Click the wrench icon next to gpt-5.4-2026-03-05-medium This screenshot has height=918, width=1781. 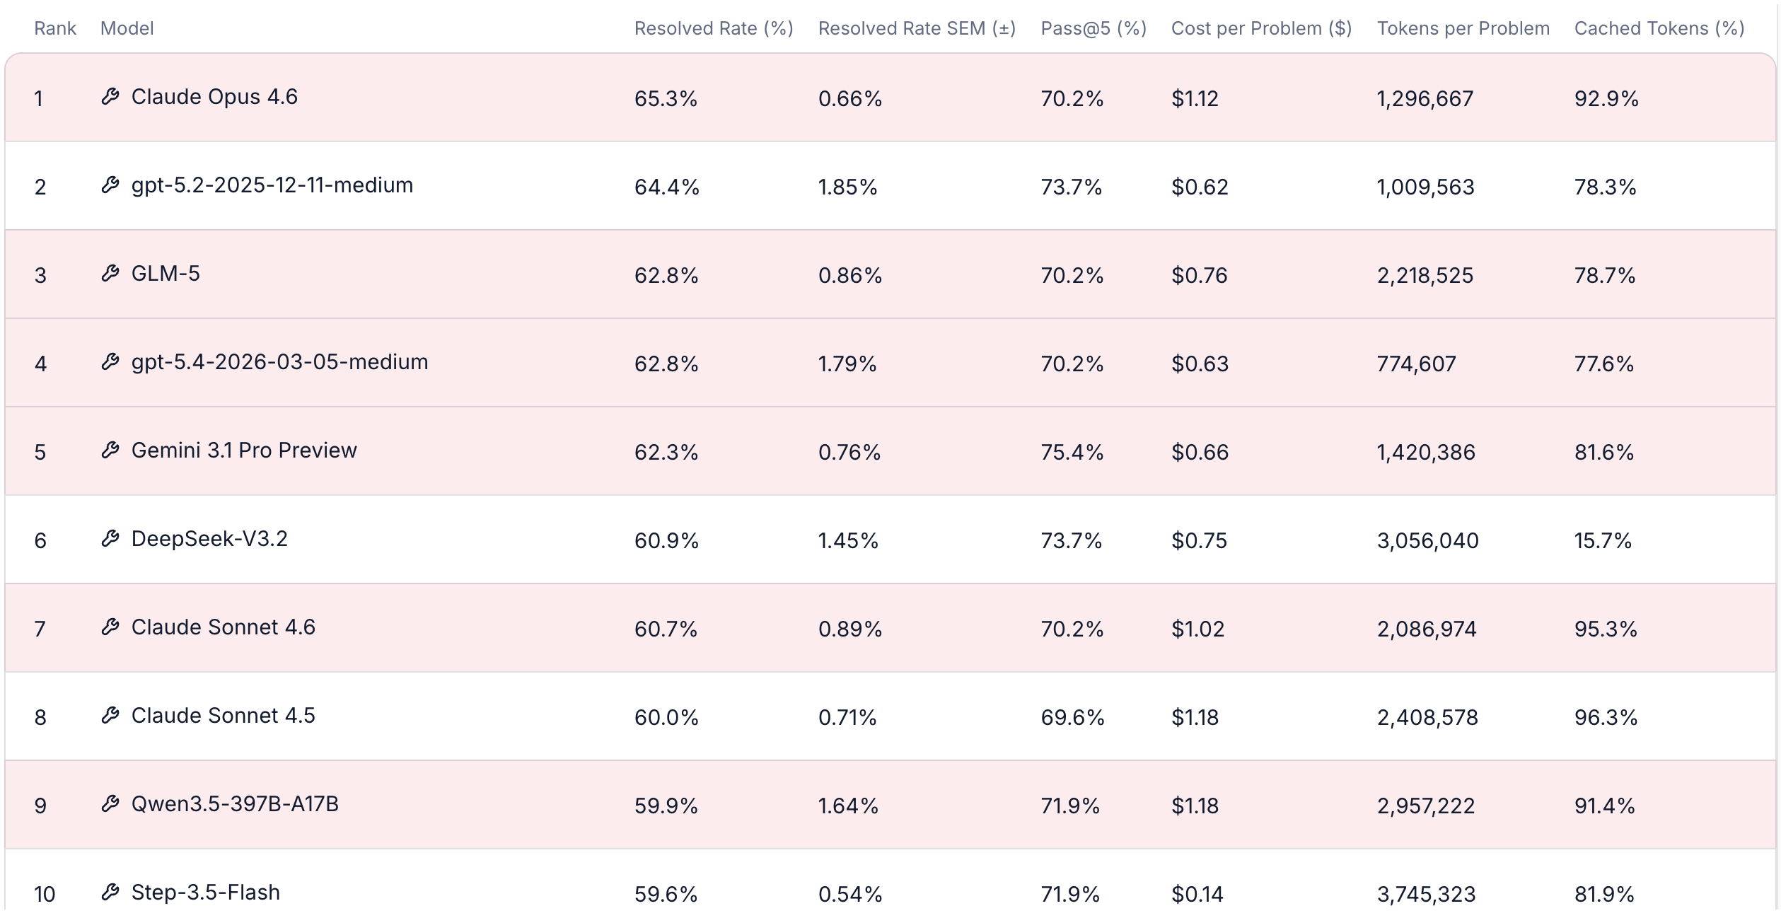(110, 362)
